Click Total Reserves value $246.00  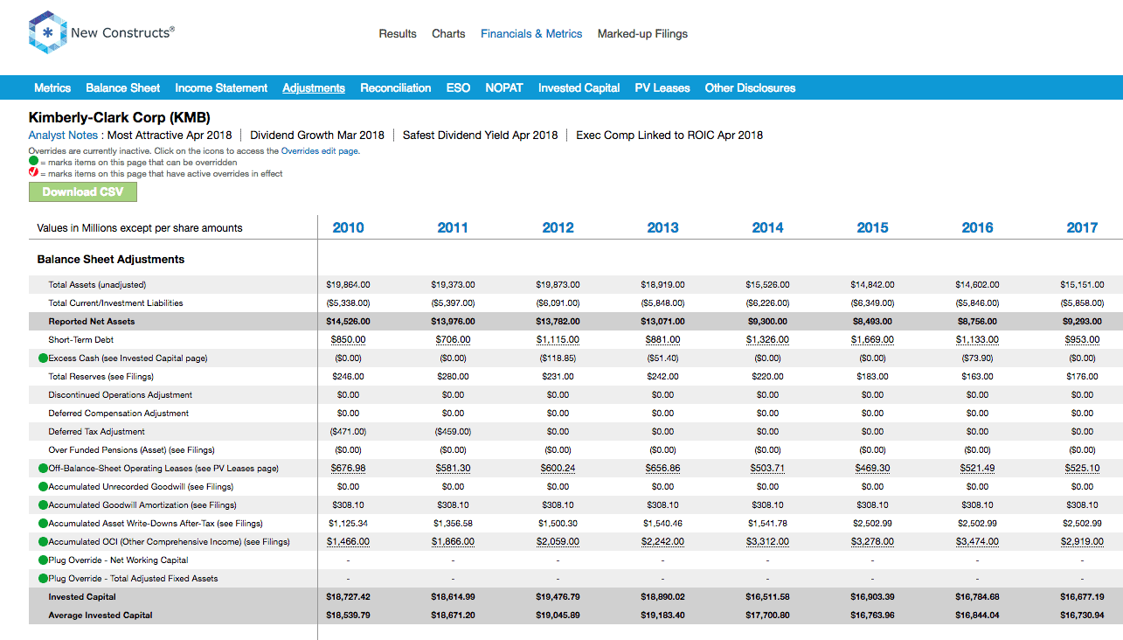pos(348,377)
